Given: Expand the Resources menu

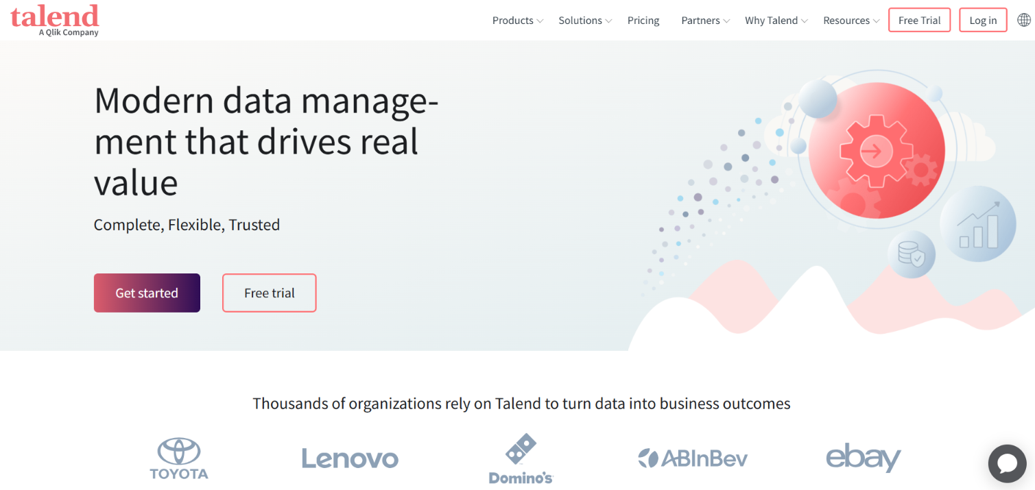Looking at the screenshot, I should click(851, 21).
